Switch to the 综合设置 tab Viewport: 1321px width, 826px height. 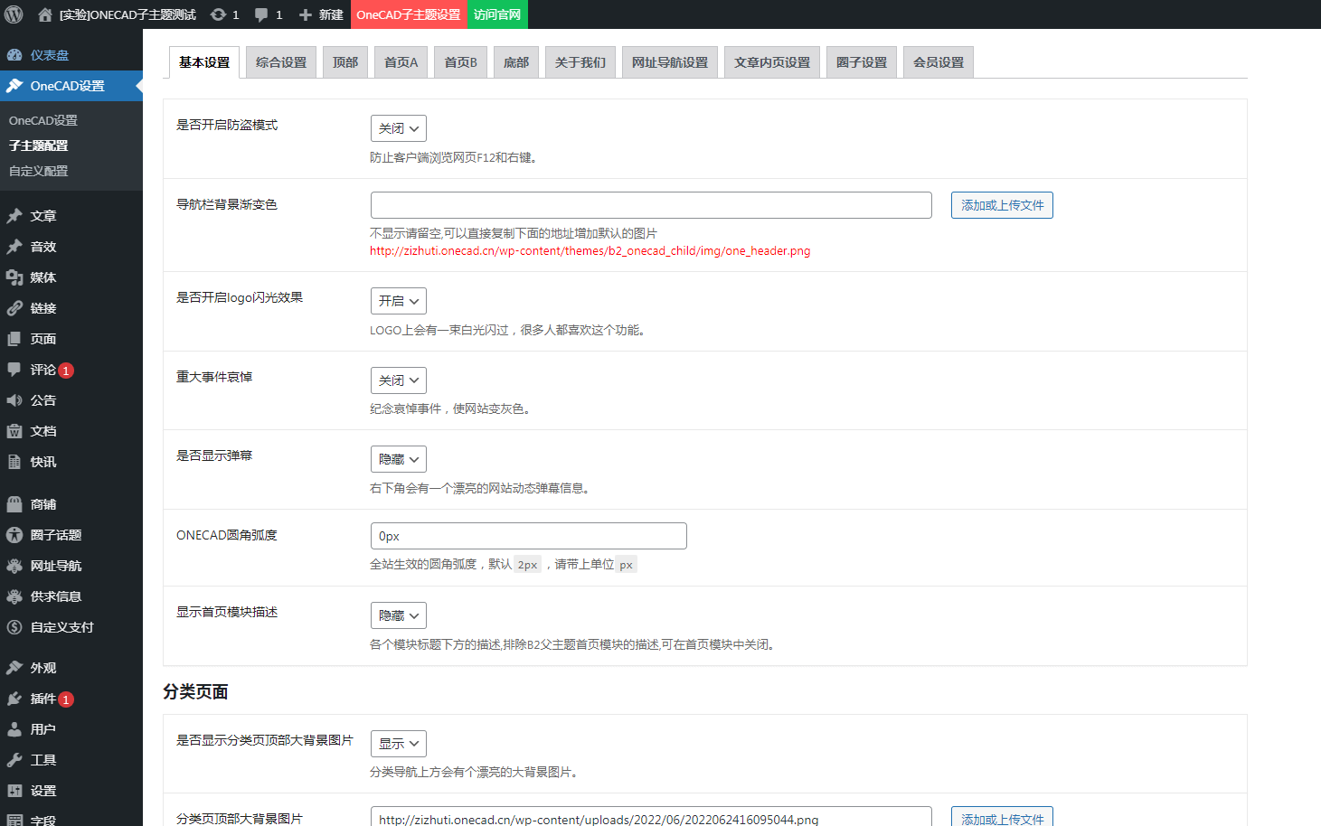281,62
